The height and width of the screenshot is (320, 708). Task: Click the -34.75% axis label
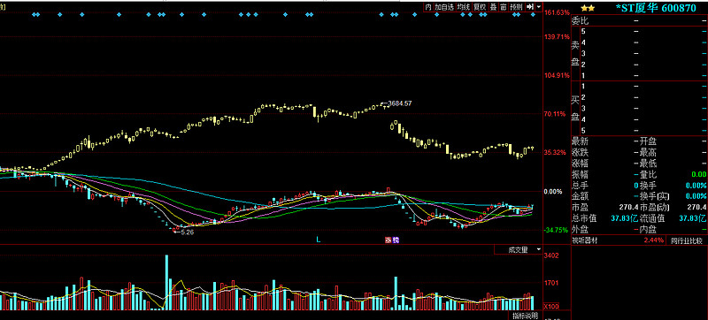click(x=557, y=230)
